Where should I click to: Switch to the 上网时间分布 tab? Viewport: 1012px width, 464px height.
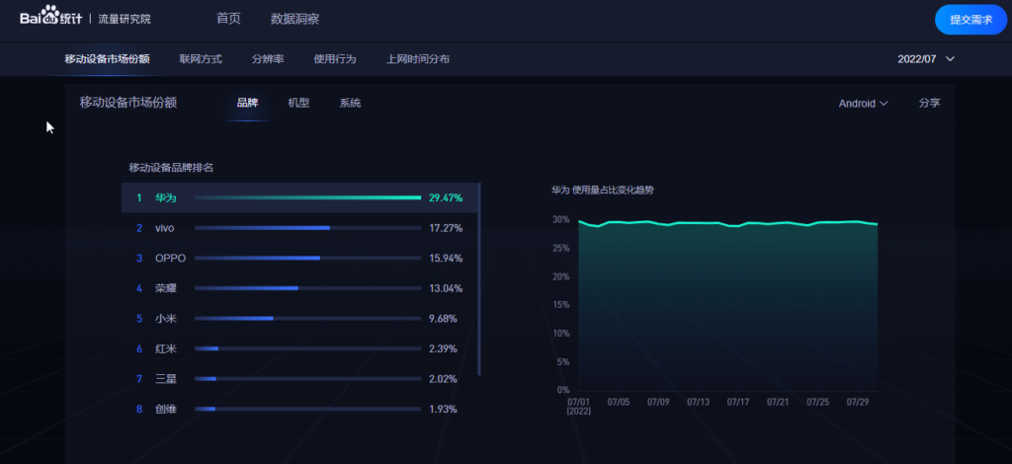click(x=418, y=59)
